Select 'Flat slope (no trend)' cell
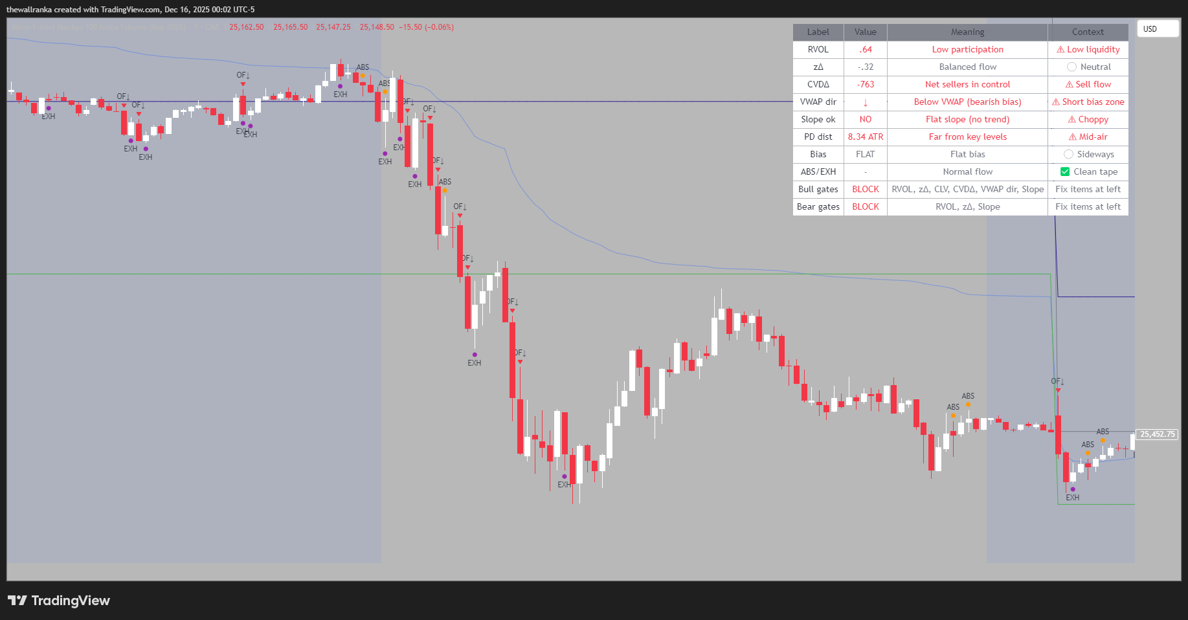Screen dimensions: 1188x620 click(x=967, y=119)
